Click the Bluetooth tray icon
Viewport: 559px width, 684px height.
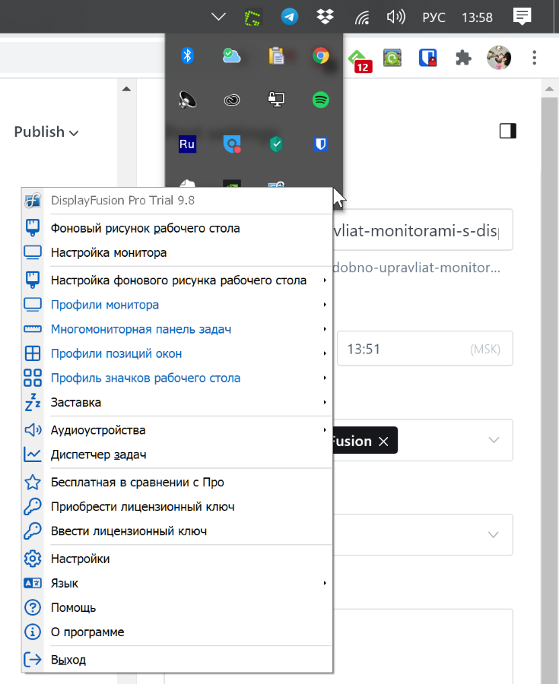pos(187,55)
